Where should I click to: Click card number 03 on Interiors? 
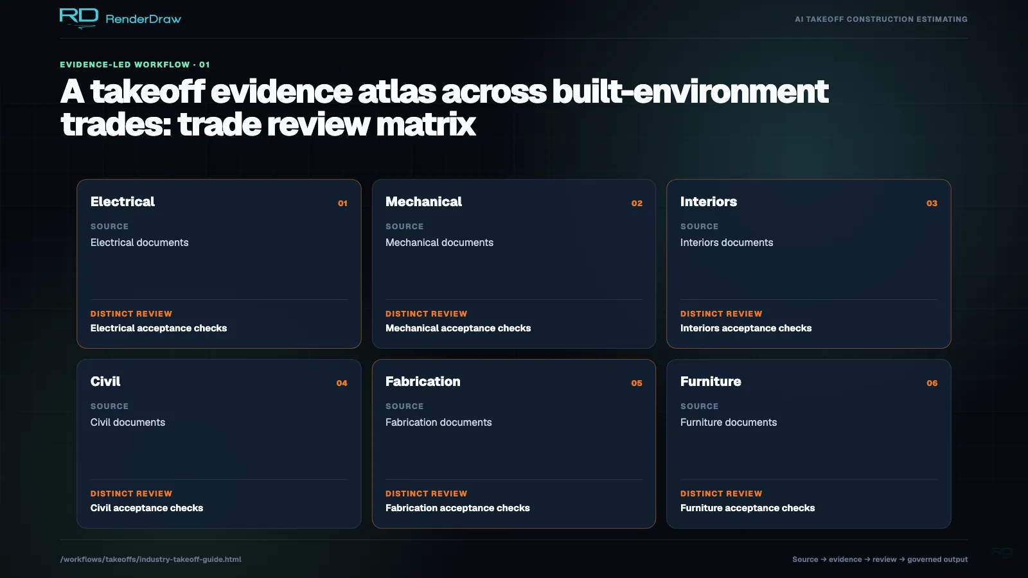932,203
